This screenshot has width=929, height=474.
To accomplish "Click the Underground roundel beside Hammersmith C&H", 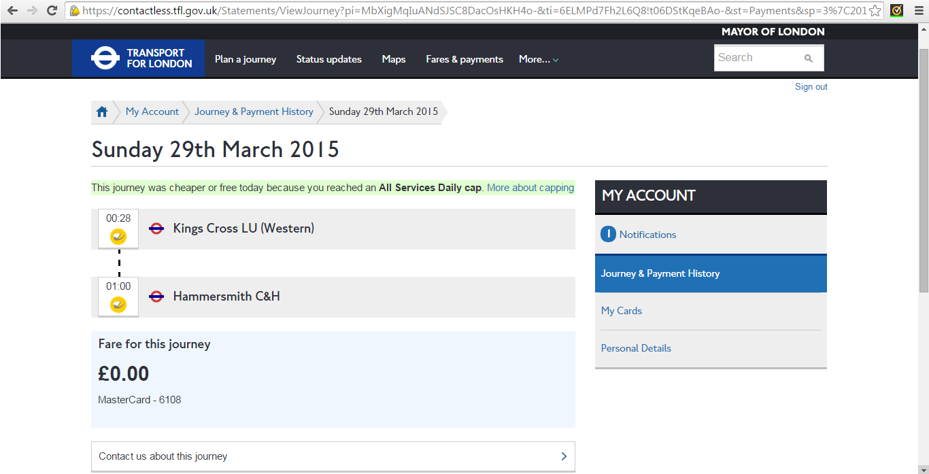I will pos(156,297).
